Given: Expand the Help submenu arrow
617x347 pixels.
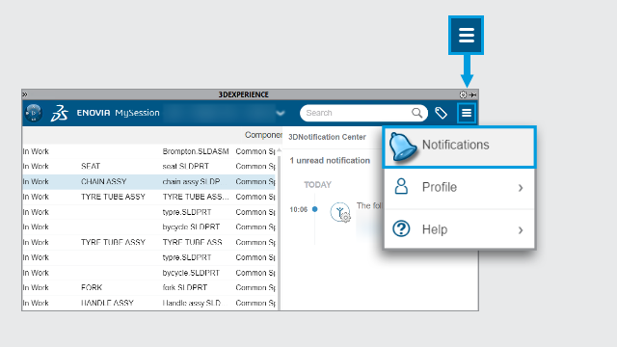Looking at the screenshot, I should [521, 230].
